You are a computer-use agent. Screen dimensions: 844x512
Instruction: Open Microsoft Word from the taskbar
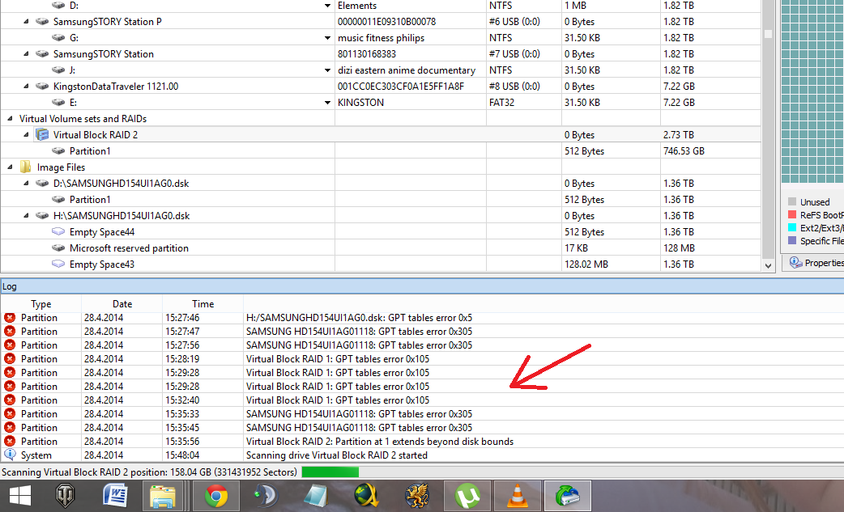coord(115,496)
